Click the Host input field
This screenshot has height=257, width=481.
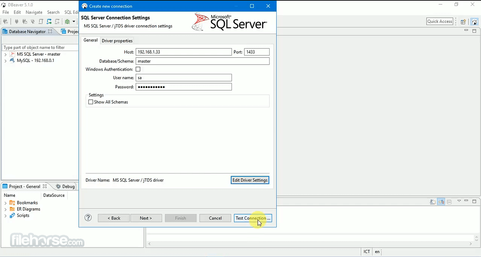tap(184, 52)
